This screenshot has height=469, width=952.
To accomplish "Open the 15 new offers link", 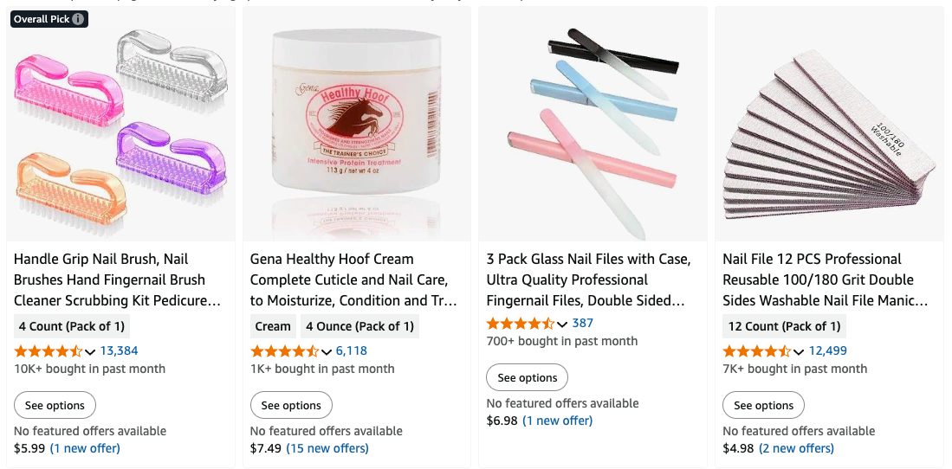I will [327, 448].
